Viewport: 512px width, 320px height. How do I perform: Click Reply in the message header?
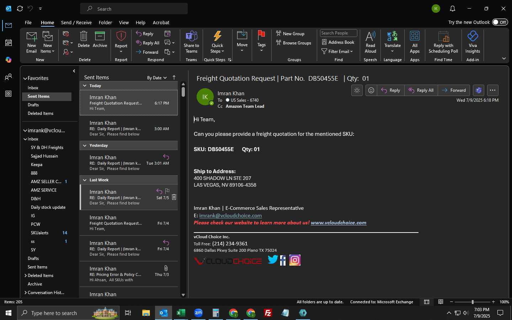pyautogui.click(x=391, y=90)
